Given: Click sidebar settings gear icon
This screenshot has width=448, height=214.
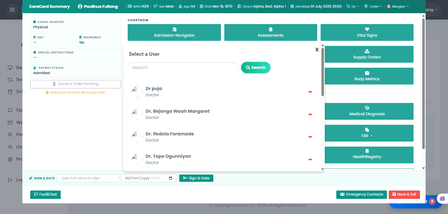Looking at the screenshot, I should (x=10, y=159).
